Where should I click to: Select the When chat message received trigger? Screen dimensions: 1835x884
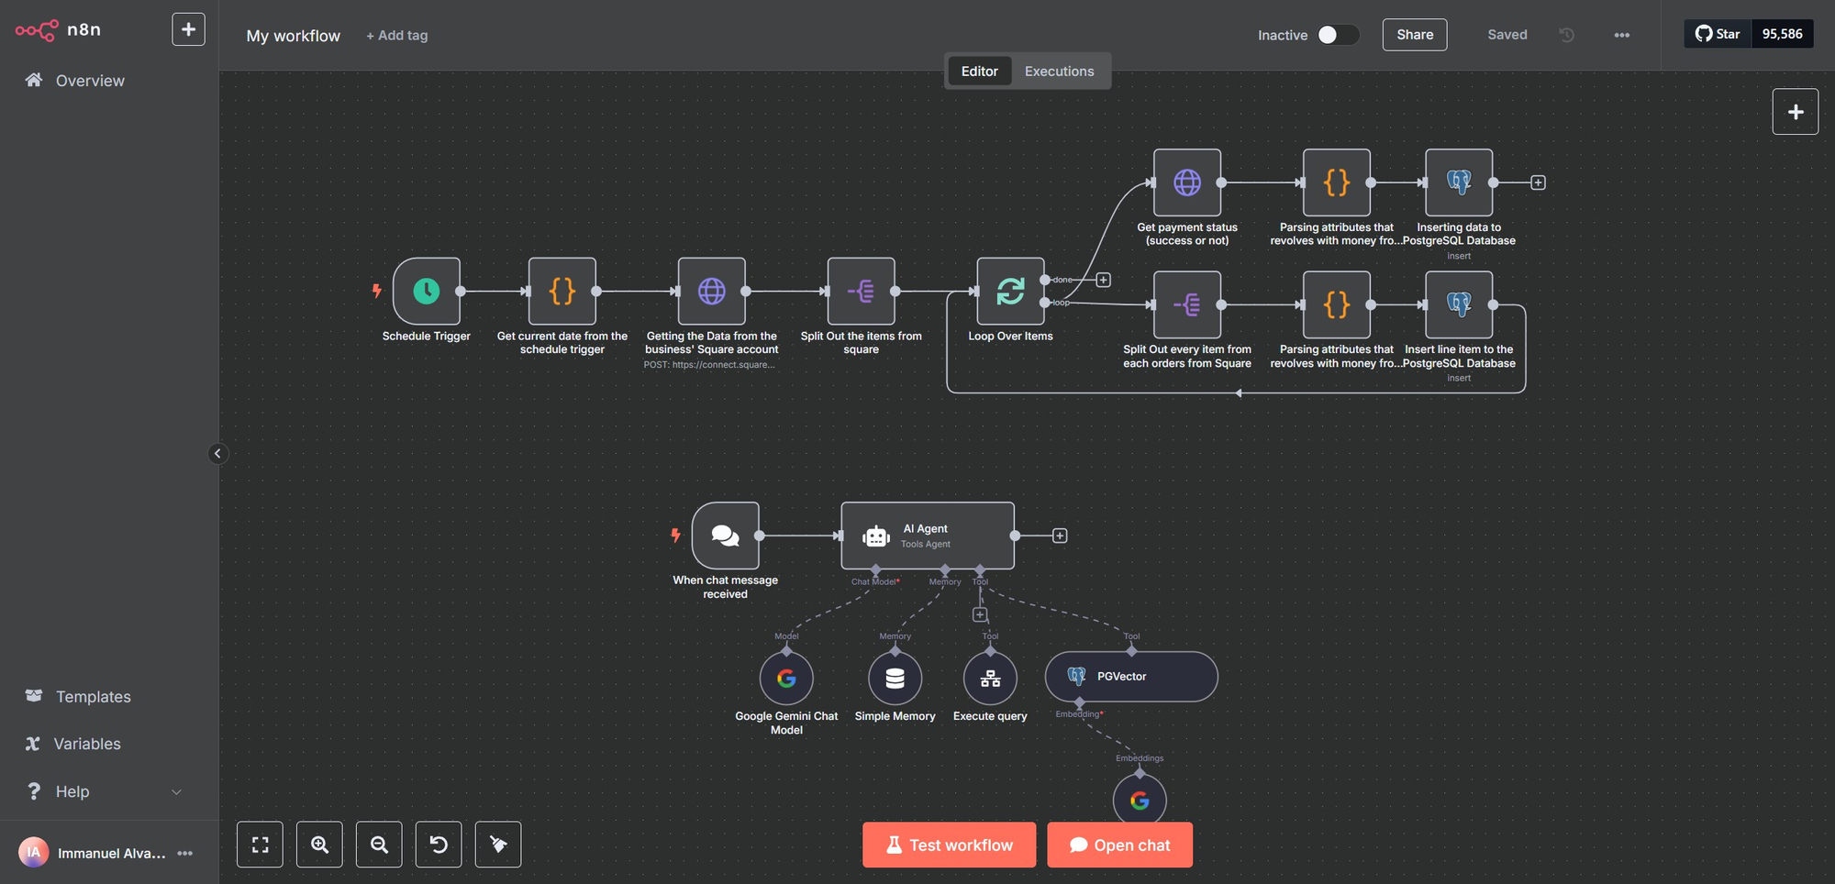(725, 536)
